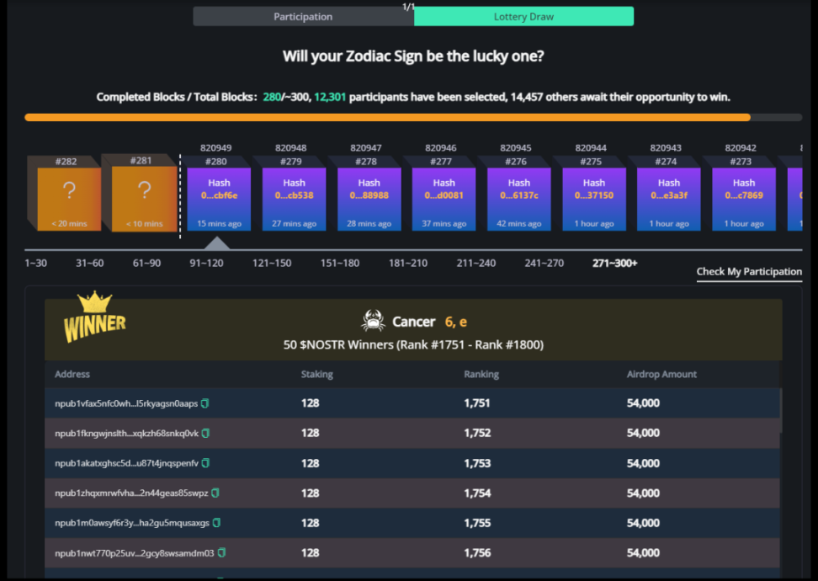Jump to block range 91~120
The height and width of the screenshot is (581, 818).
[x=206, y=263]
